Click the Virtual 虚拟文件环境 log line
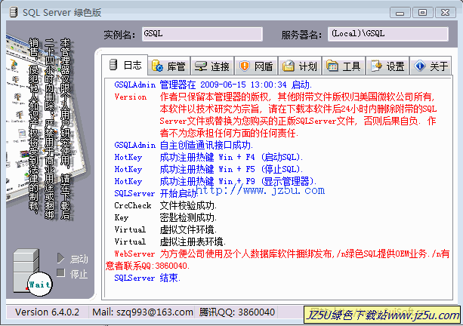Image resolution: width=463 pixels, height=326 pixels. pyautogui.click(x=165, y=230)
